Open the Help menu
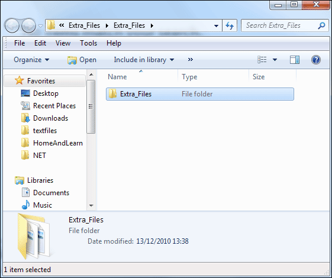 click(114, 43)
